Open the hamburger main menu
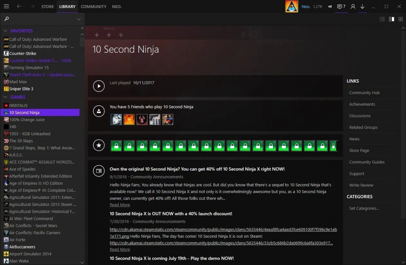Screen dimensions: 406x265 (6, 6)
